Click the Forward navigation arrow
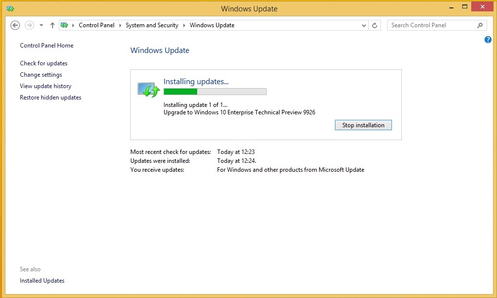Image resolution: width=497 pixels, height=298 pixels. pos(29,25)
